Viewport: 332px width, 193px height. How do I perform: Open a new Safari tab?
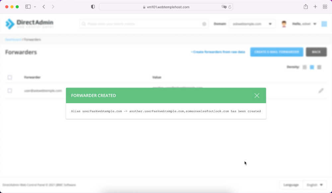coord(315,7)
